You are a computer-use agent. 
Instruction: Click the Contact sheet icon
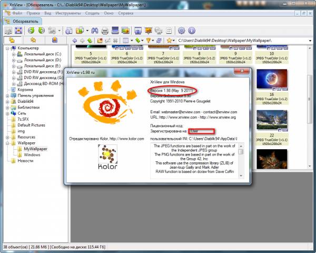click(169, 31)
